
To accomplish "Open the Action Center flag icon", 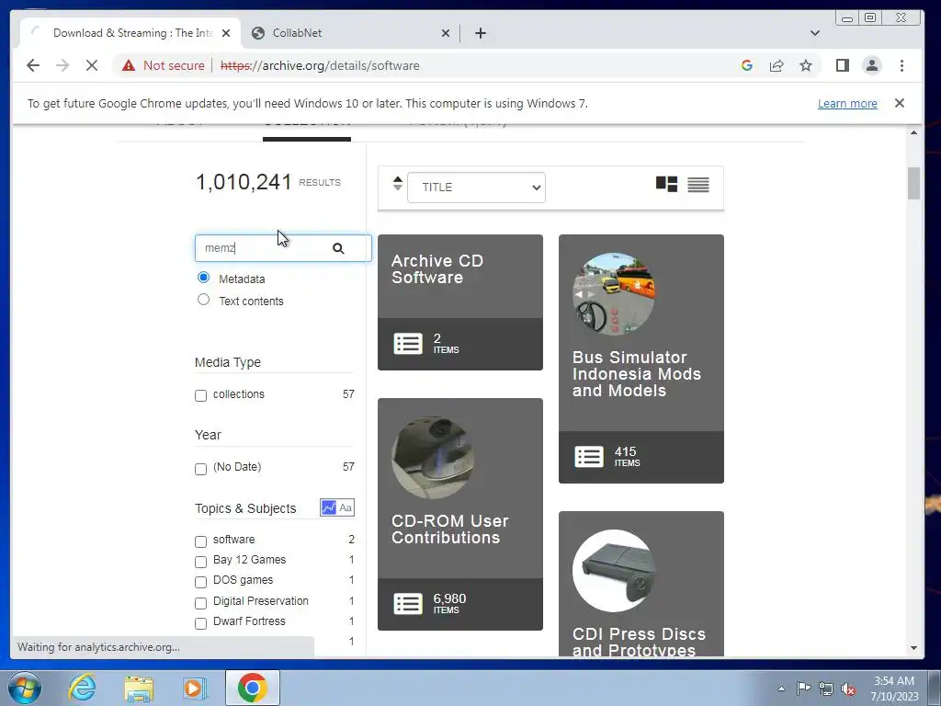I will [x=803, y=688].
